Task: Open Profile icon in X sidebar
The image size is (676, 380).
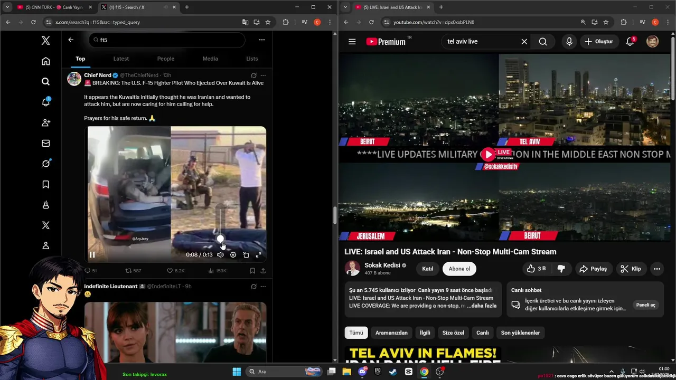Action: click(x=46, y=245)
